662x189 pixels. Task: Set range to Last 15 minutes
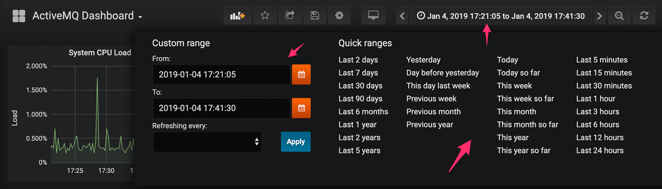pos(604,73)
